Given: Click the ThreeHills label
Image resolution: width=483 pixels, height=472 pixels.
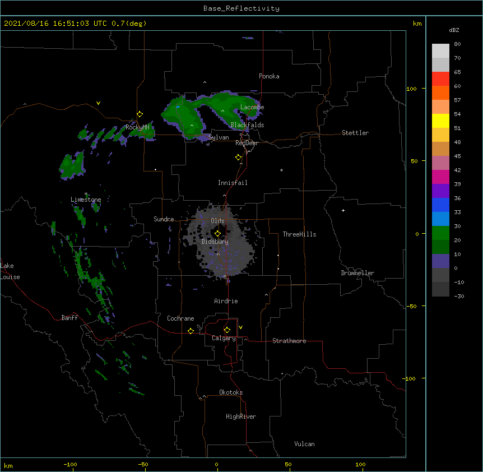Looking at the screenshot, I should [299, 234].
